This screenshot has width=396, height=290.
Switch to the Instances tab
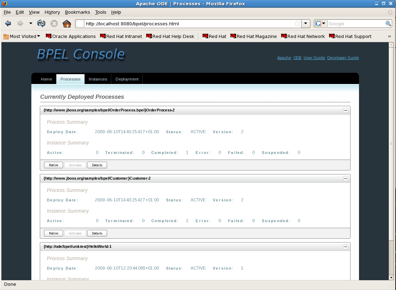(x=98, y=79)
